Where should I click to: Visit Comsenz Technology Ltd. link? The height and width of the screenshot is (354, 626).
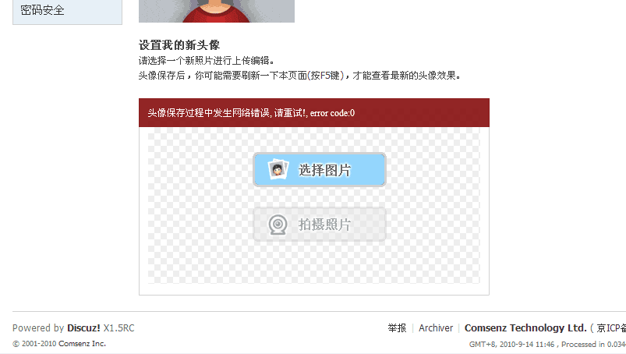pos(525,328)
